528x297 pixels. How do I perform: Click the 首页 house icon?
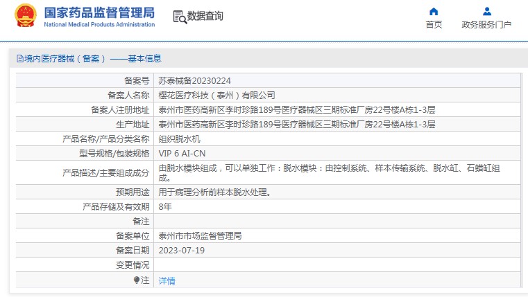point(434,11)
